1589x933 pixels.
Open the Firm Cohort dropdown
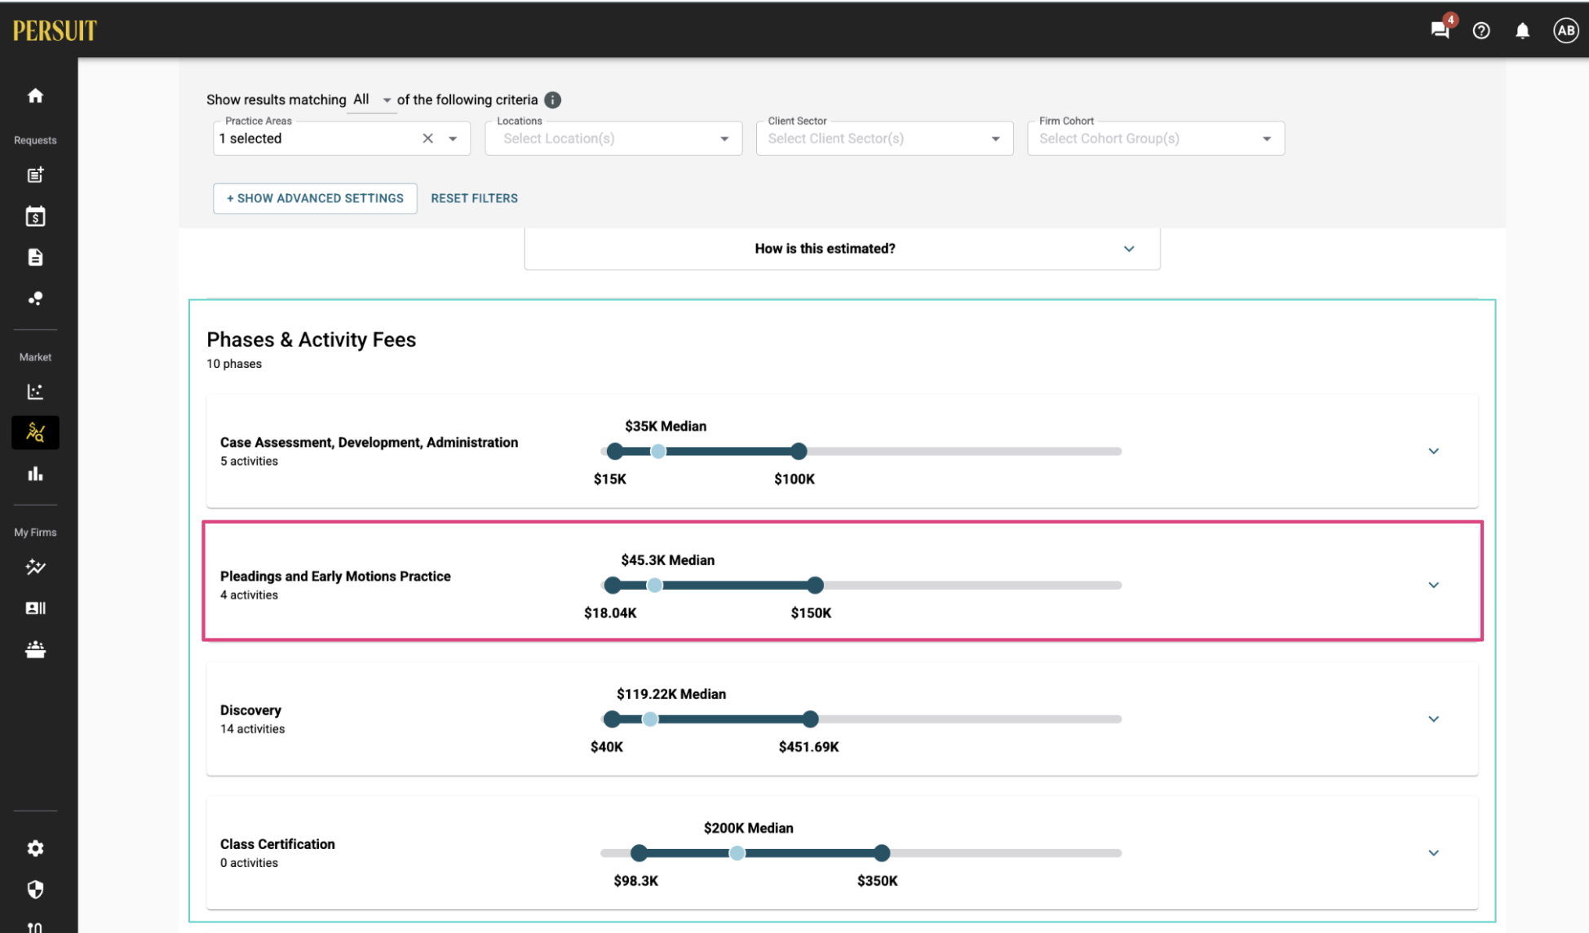[1156, 139]
